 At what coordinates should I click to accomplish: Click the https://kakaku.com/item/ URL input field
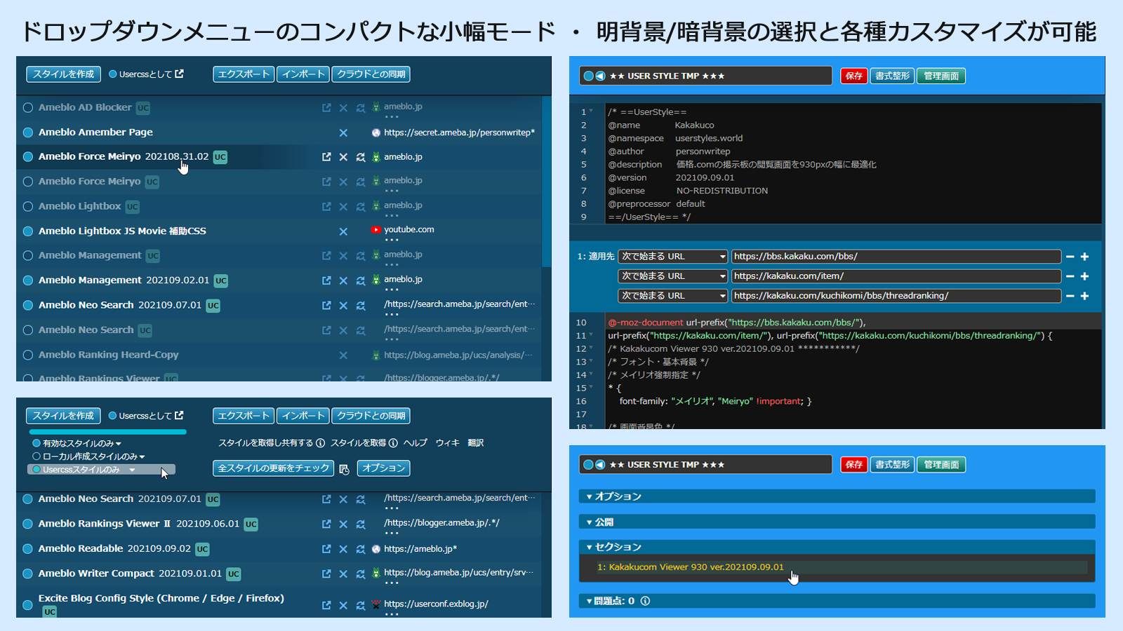(896, 276)
